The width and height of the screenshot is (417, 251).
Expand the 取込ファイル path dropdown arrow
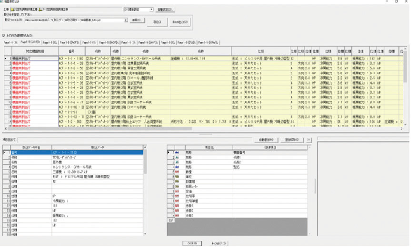click(126, 20)
